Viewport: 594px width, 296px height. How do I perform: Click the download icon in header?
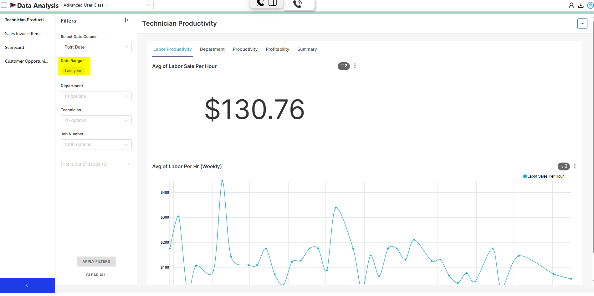coord(581,5)
